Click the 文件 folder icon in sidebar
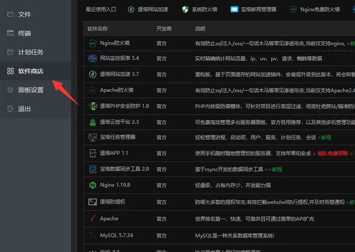 (x=11, y=14)
